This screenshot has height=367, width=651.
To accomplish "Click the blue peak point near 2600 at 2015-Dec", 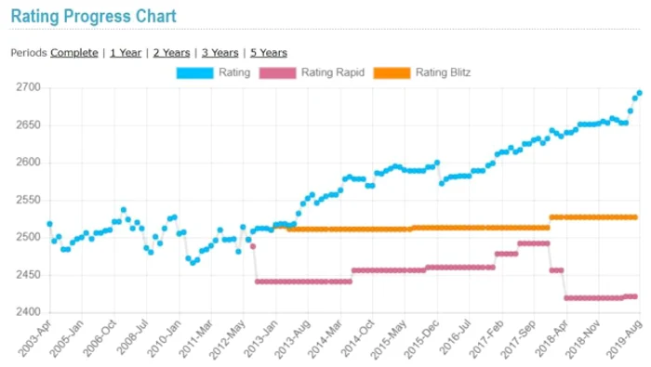I will [437, 163].
